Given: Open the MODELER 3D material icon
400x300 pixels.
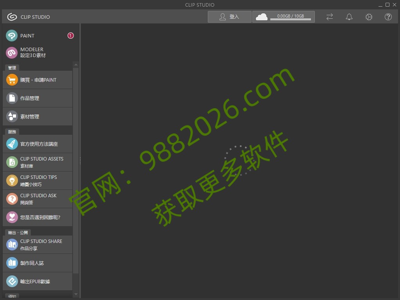Looking at the screenshot, I should (x=12, y=53).
